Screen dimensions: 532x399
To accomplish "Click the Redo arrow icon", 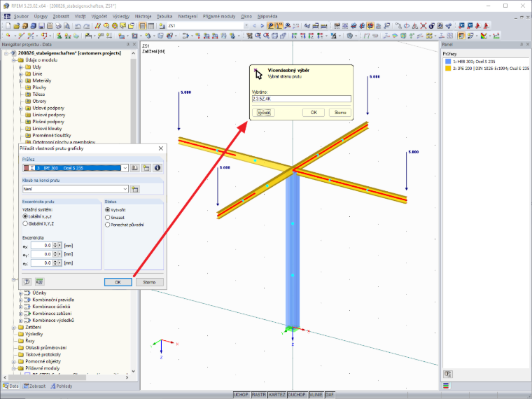I will click(x=87, y=26).
